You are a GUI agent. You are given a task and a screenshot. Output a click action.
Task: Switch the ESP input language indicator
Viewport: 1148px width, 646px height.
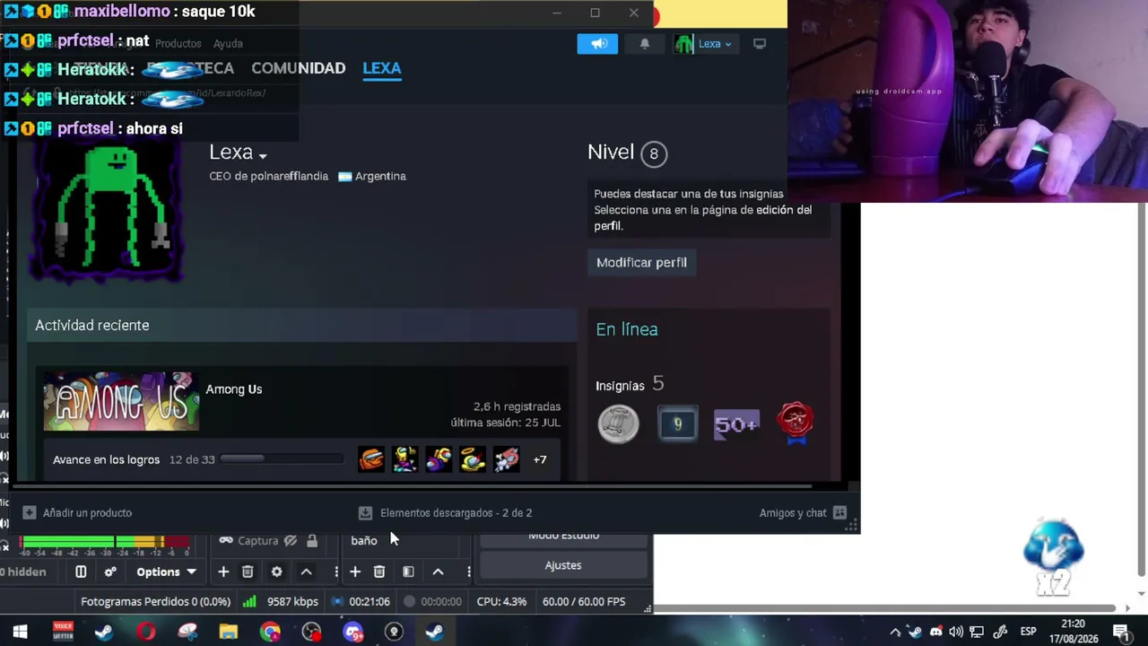pos(1028,633)
